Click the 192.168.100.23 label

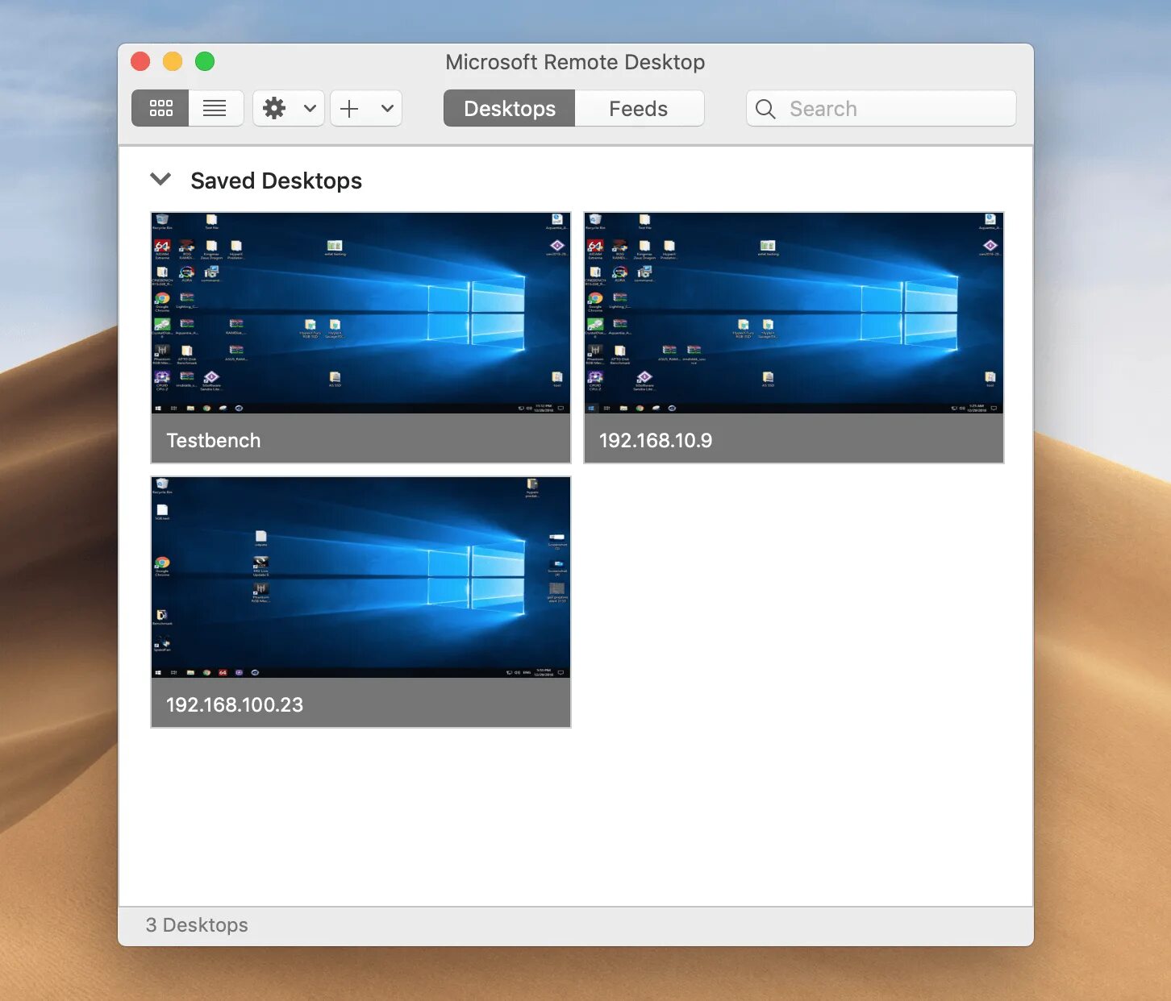coord(235,704)
